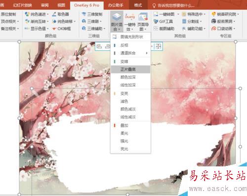Click the rightmost icon on the floating image toolbar
The height and width of the screenshot is (196, 247).
pos(159,46)
